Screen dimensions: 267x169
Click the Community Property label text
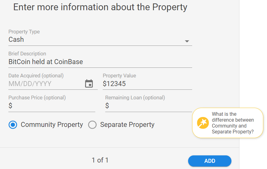pos(52,124)
